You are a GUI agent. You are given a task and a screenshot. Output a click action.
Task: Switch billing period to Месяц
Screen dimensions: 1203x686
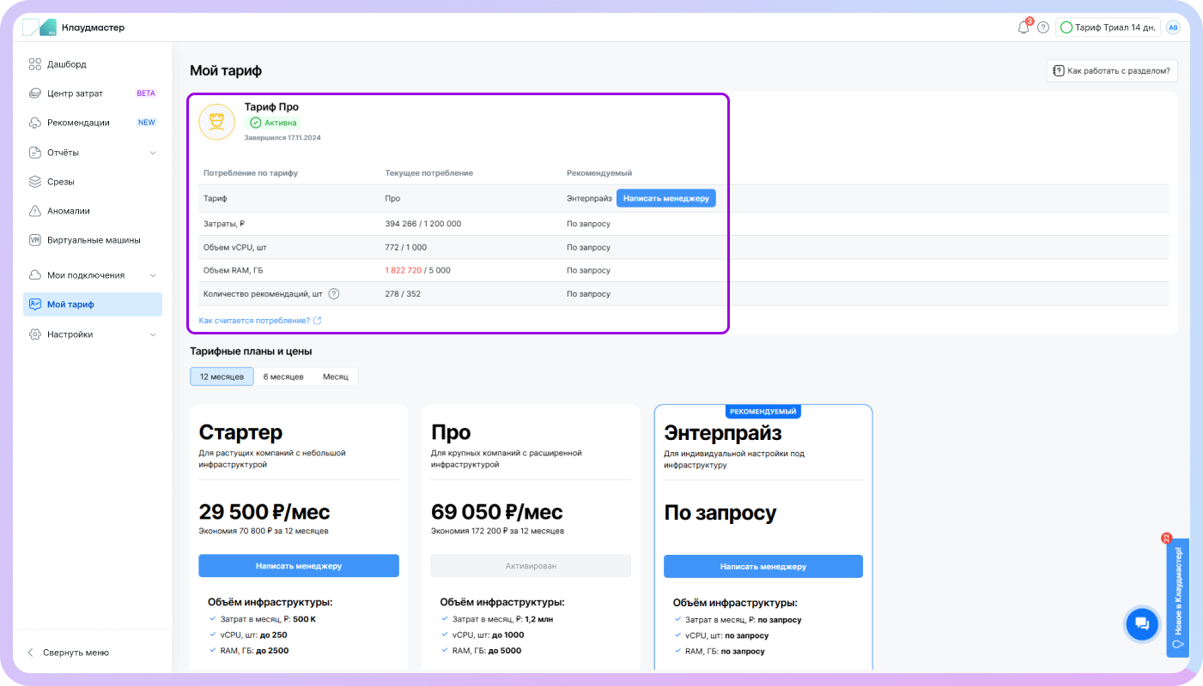(336, 376)
